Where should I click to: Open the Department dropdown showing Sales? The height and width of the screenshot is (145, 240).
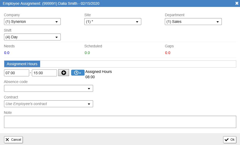[193, 22]
